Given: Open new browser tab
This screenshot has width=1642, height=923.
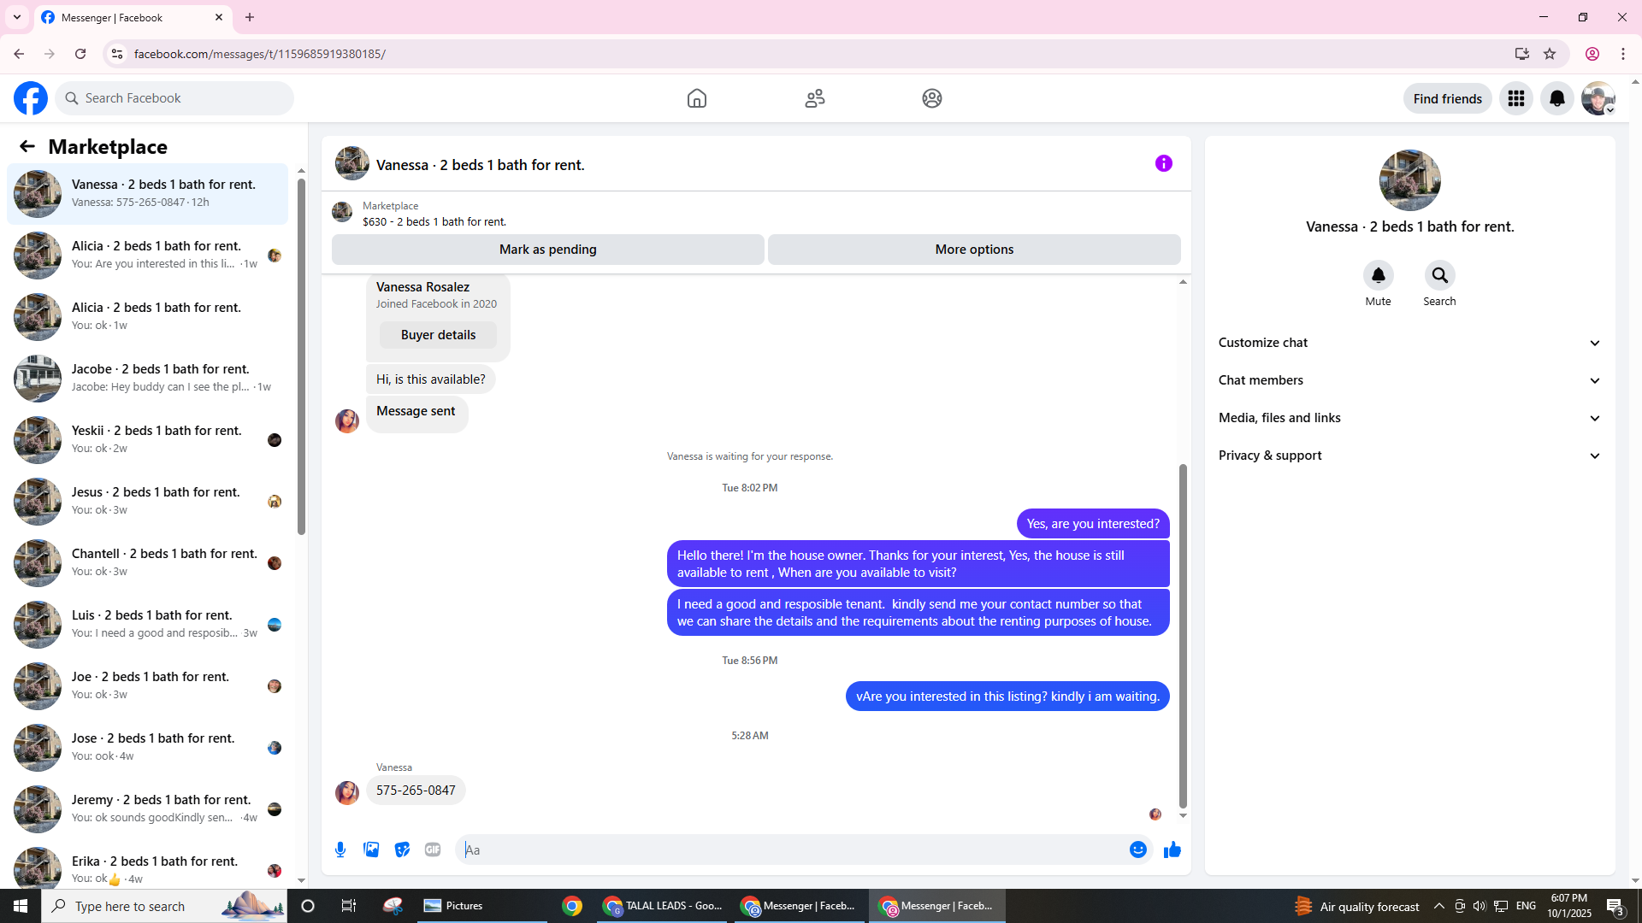Looking at the screenshot, I should (250, 17).
